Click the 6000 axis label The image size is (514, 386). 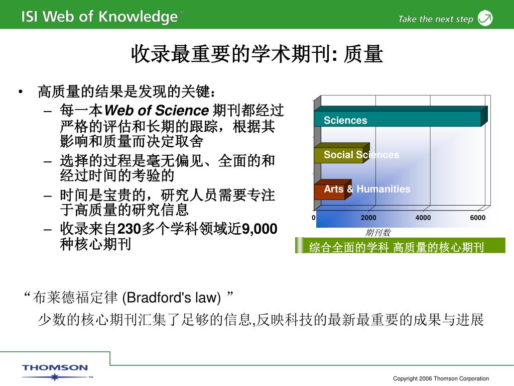(478, 218)
